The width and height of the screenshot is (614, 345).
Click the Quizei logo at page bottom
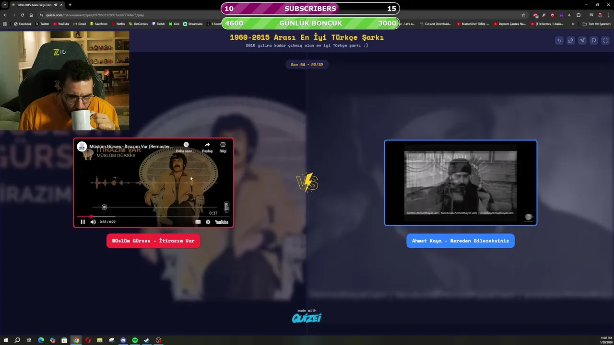click(x=307, y=318)
